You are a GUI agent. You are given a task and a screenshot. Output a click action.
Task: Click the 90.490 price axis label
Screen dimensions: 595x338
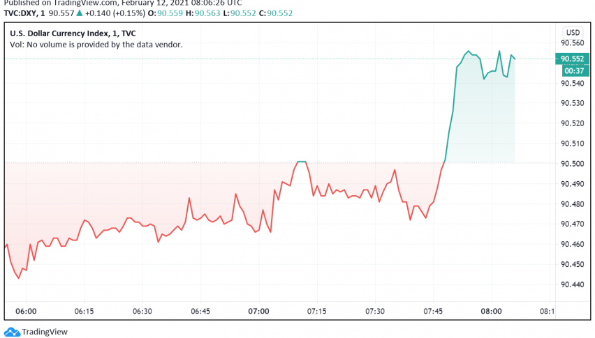pos(573,183)
